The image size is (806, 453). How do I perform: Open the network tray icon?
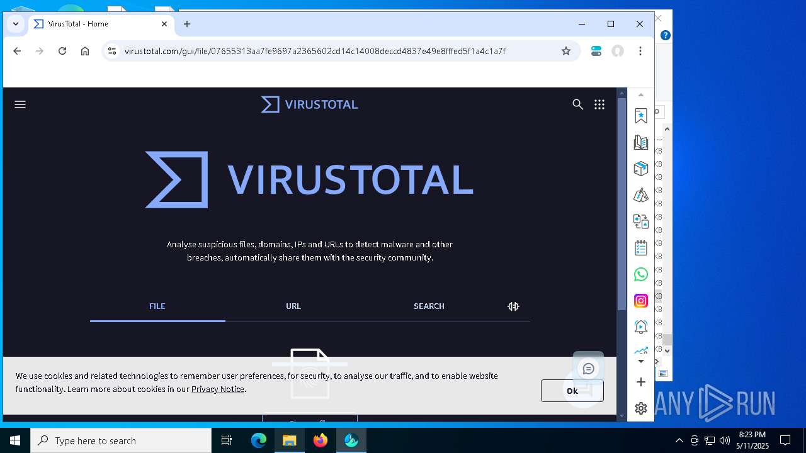tap(710, 440)
